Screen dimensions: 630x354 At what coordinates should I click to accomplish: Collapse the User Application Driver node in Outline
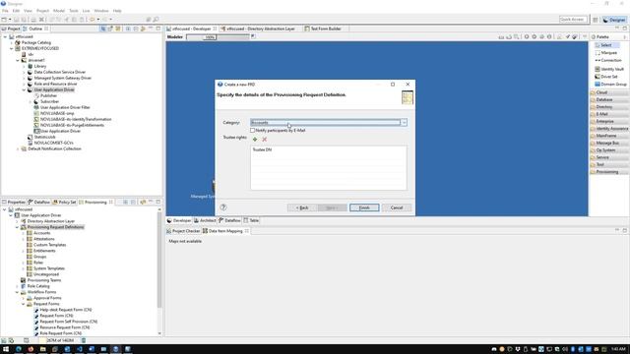24,89
